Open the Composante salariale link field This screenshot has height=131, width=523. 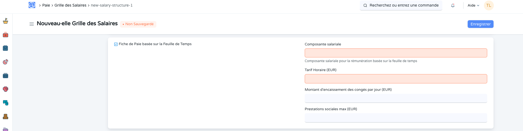point(396,53)
